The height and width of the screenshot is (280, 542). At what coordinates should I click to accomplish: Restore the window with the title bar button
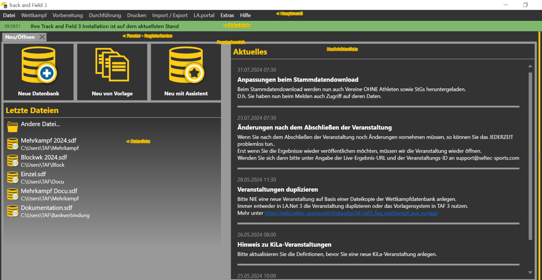525,5
